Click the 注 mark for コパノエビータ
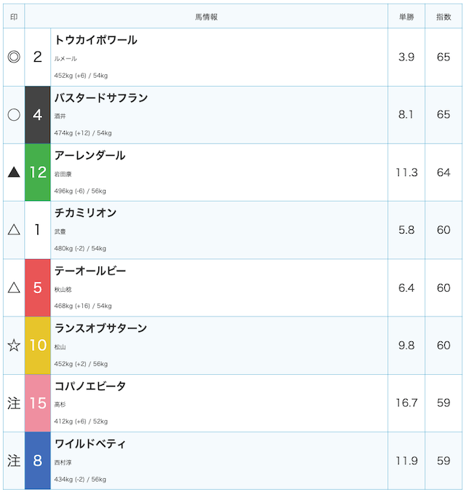This screenshot has width=466, height=492. pyautogui.click(x=14, y=403)
